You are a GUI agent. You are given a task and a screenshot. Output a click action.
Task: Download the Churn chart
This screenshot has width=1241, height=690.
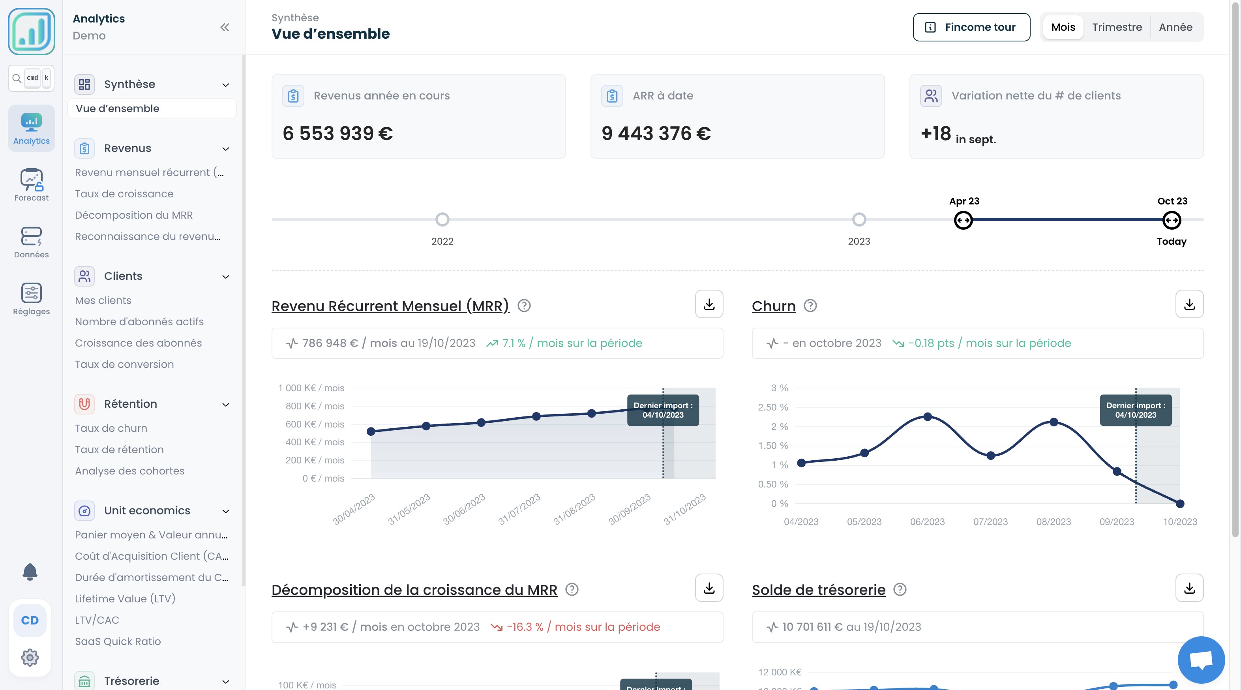point(1189,304)
